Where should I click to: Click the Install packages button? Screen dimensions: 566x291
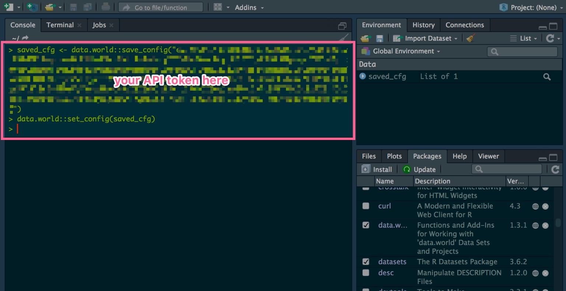(377, 169)
